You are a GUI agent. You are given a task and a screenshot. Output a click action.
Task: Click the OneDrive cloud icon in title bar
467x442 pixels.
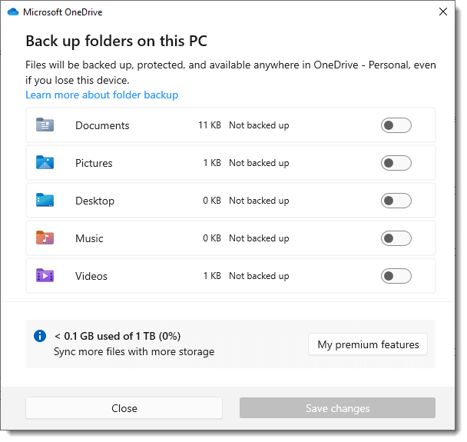tap(12, 12)
